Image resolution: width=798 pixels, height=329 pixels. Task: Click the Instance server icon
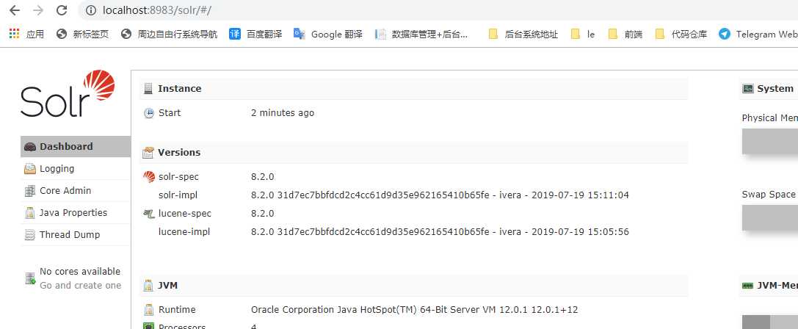[148, 89]
